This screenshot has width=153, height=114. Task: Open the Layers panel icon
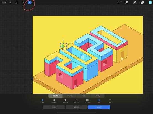pos(142,2)
